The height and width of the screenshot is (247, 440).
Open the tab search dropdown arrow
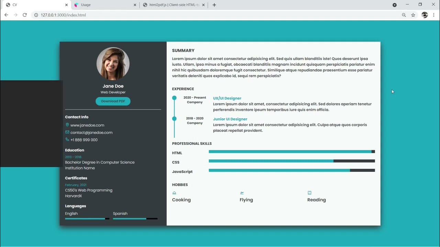pos(395,5)
